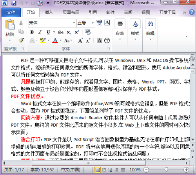Screen dimensions: 196x175
Task: Open the font size dropdown 五号
Action: click(93, 23)
